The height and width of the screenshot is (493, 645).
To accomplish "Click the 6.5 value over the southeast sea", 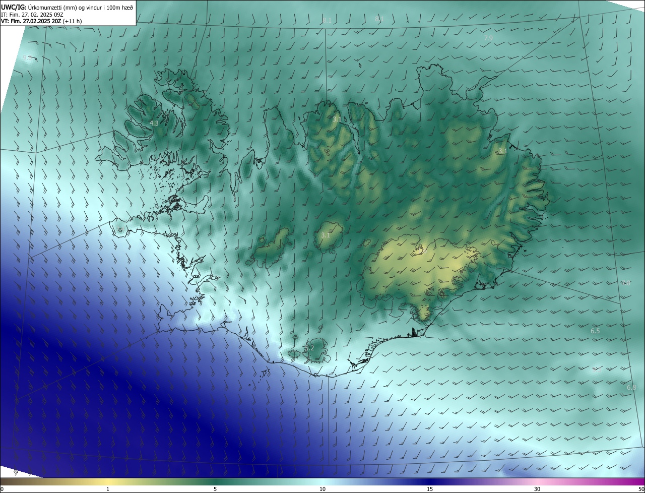I will coord(595,331).
